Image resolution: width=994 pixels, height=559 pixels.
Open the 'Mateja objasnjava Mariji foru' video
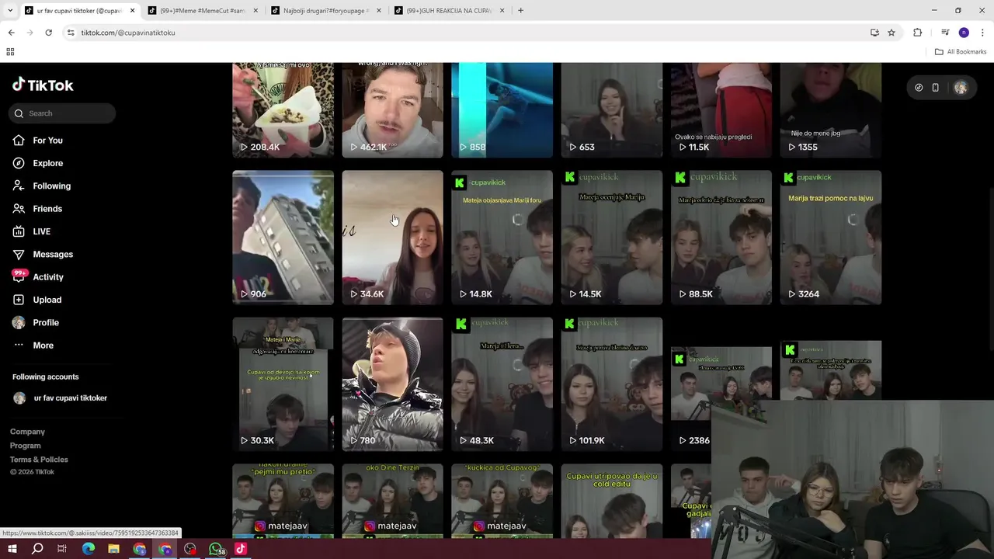502,238
